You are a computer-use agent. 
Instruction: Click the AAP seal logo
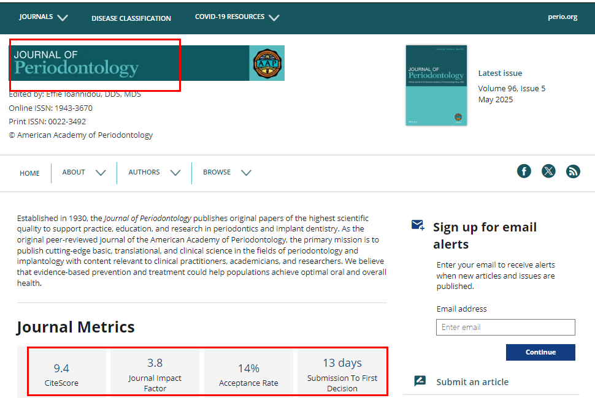(267, 63)
